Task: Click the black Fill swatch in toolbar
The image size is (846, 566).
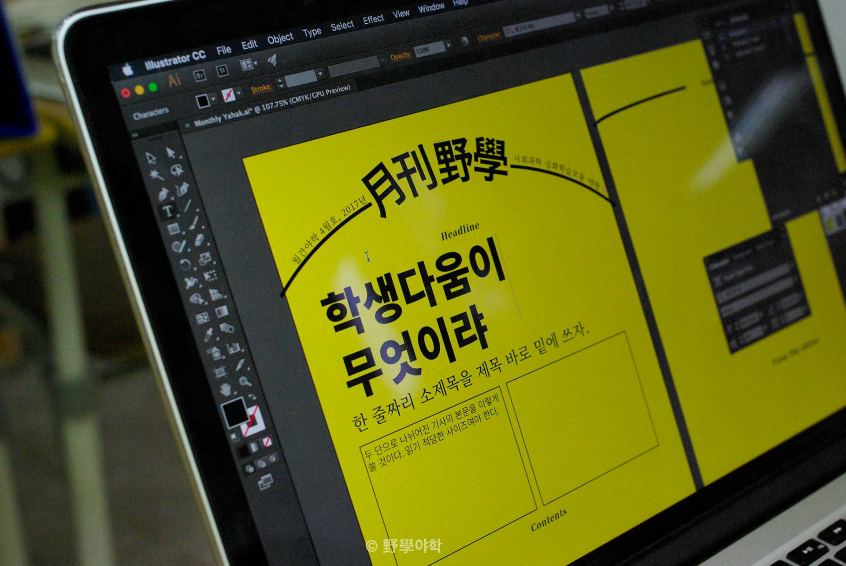Action: [234, 414]
